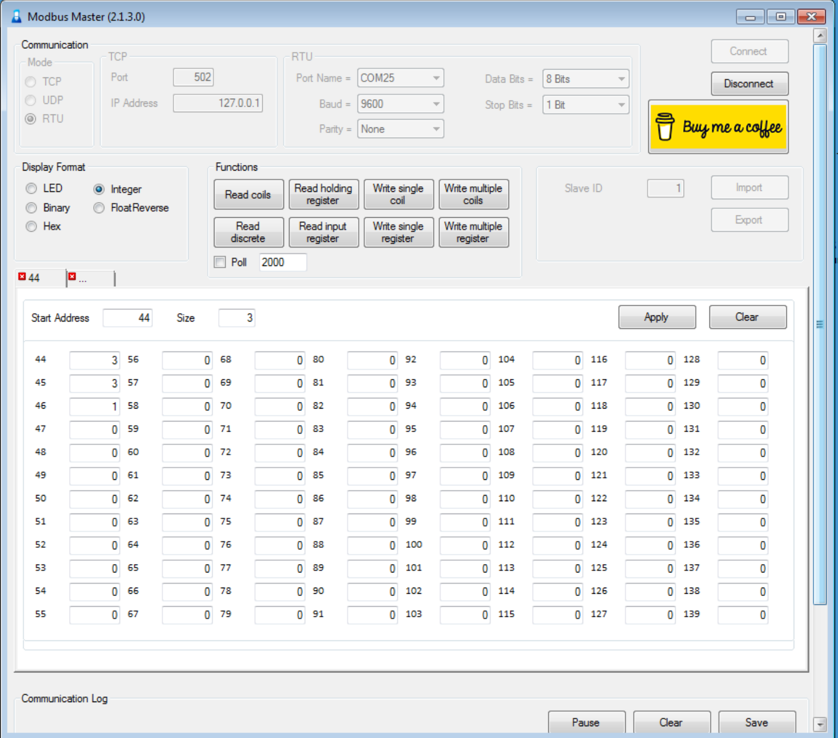
Task: Close the tab labeled 44
Action: pos(22,277)
